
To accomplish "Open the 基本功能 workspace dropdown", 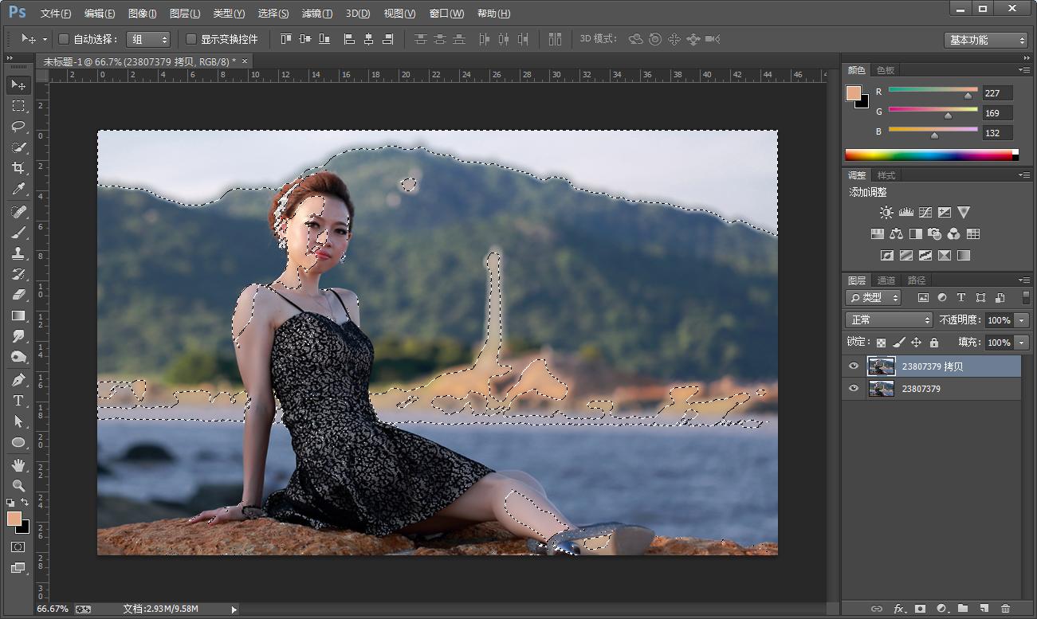I will tap(987, 40).
